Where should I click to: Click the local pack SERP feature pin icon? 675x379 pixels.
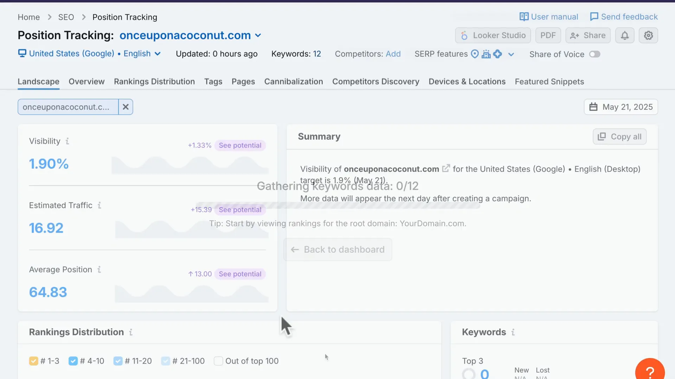point(475,54)
